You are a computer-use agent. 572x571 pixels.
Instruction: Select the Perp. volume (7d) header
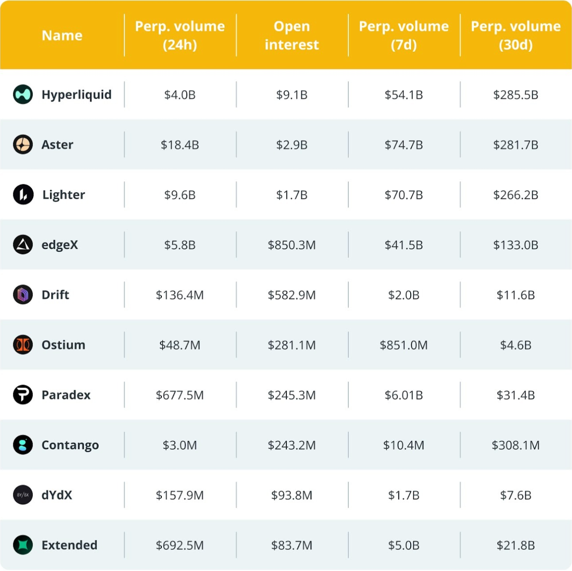[404, 35]
